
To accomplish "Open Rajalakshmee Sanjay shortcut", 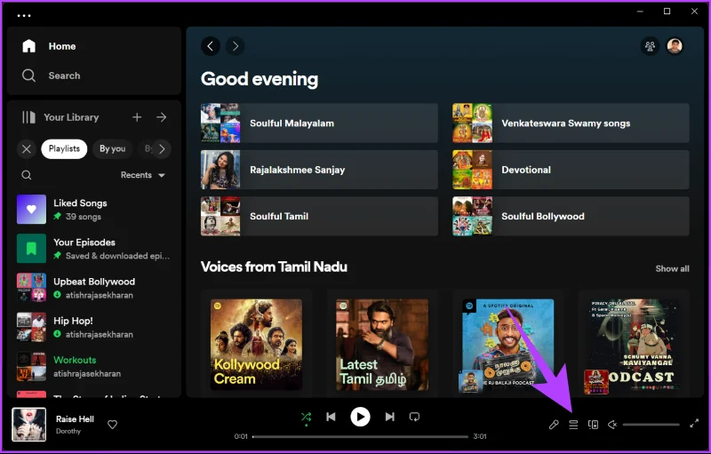I will 319,170.
